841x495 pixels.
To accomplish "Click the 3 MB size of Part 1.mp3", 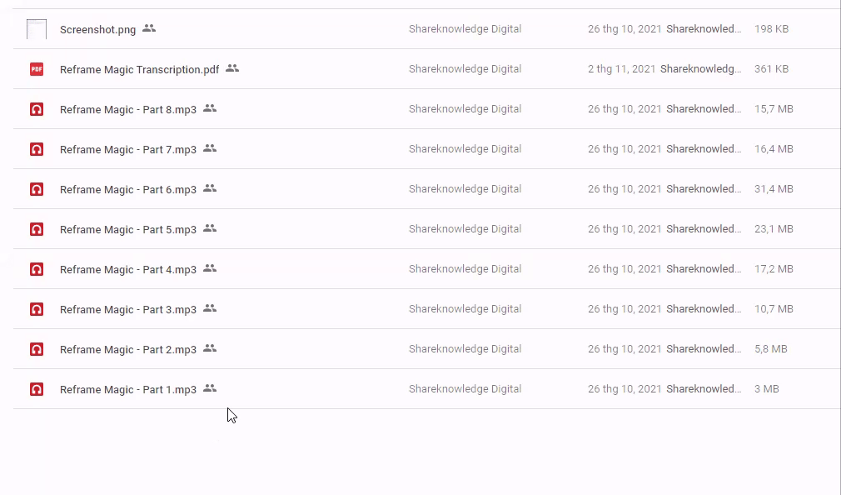I will [766, 389].
